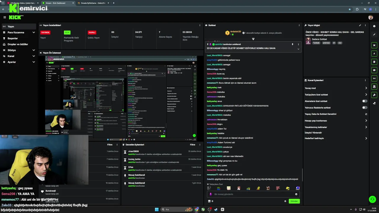Open Yayın İstatistikleri three-dot menu
This screenshot has height=213, width=379.
point(200,25)
